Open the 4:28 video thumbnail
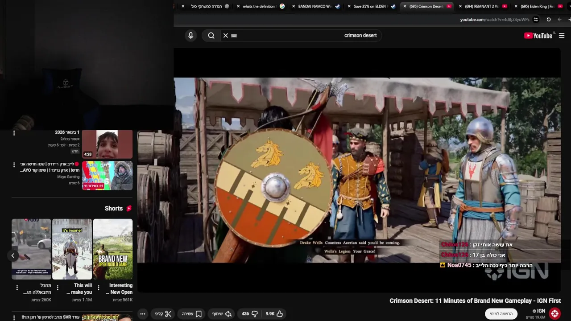The height and width of the screenshot is (321, 571). click(x=107, y=144)
